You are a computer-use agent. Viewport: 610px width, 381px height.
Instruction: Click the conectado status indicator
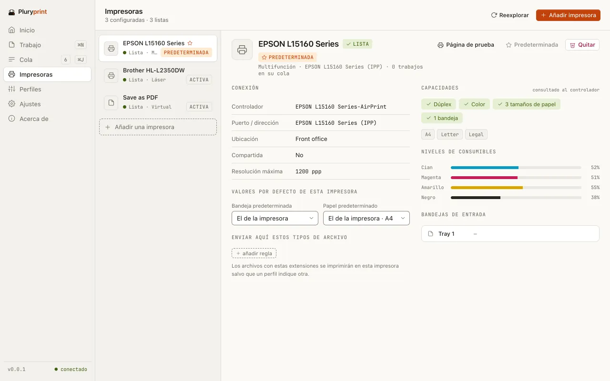point(71,369)
